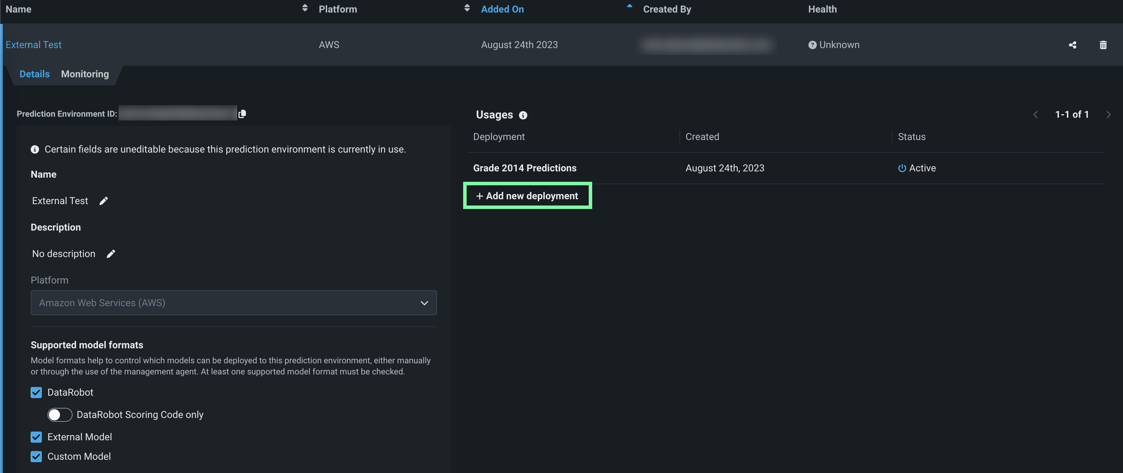The width and height of the screenshot is (1123, 473).
Task: Click Add new deployment button
Action: tap(527, 196)
